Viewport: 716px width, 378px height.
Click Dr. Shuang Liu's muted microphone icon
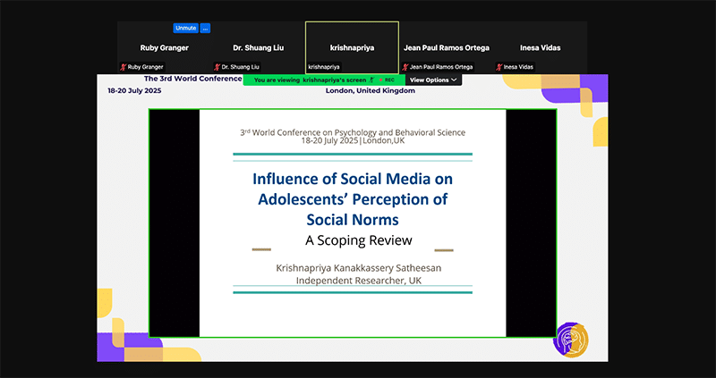tap(217, 67)
